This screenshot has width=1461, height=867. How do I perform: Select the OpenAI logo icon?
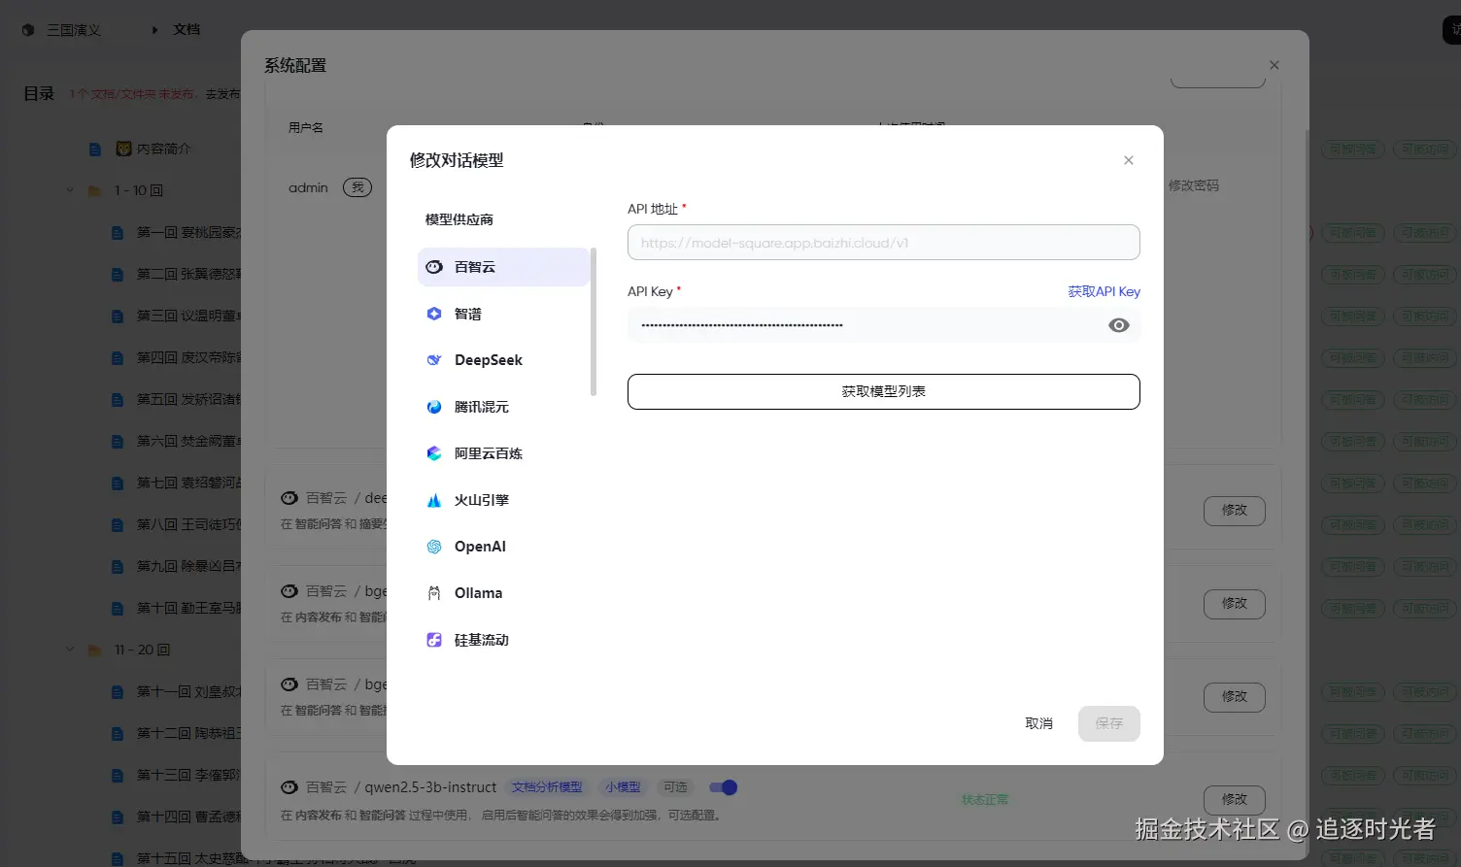tap(434, 547)
